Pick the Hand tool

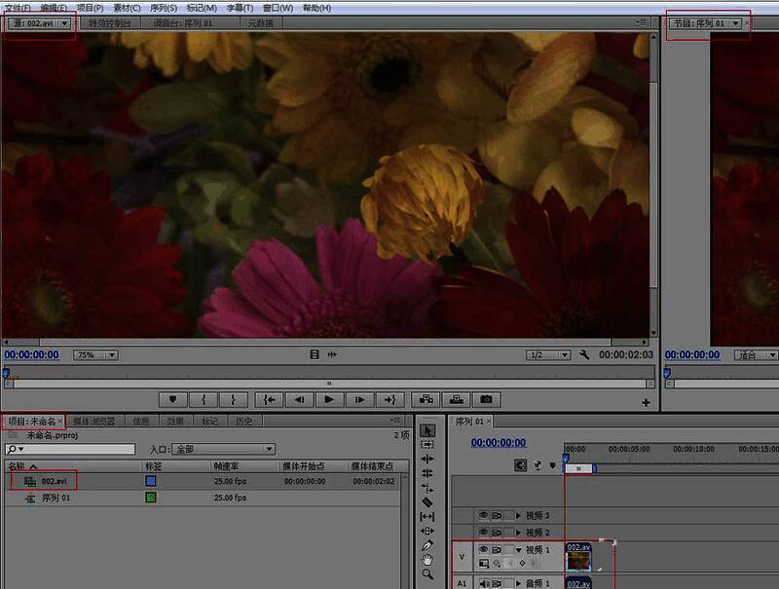[x=427, y=561]
